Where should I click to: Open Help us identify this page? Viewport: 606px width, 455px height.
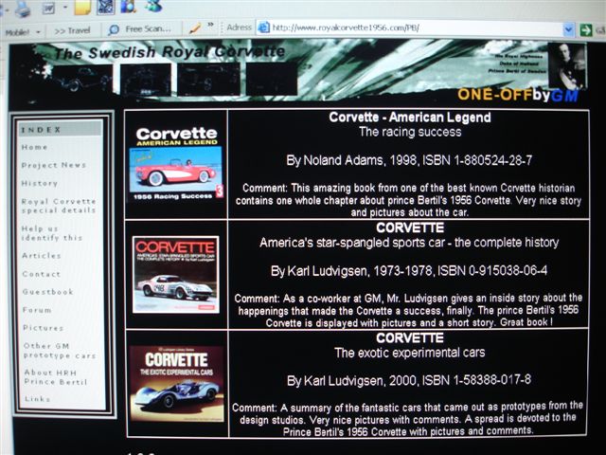pos(52,233)
